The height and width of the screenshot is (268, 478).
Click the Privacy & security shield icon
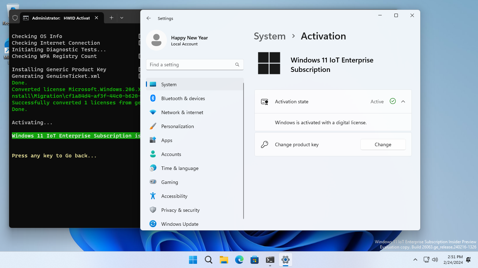(x=153, y=210)
